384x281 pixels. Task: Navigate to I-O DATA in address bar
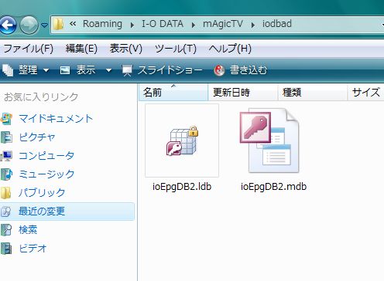click(163, 24)
